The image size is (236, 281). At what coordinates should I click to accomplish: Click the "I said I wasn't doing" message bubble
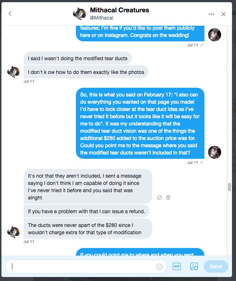pos(78,58)
